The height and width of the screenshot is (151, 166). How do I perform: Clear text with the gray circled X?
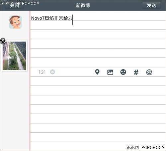tap(52, 72)
